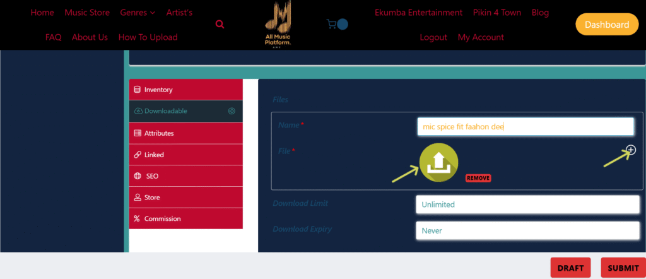The width and height of the screenshot is (646, 279).
Task: Go to the How To Upload page
Action: coord(148,37)
